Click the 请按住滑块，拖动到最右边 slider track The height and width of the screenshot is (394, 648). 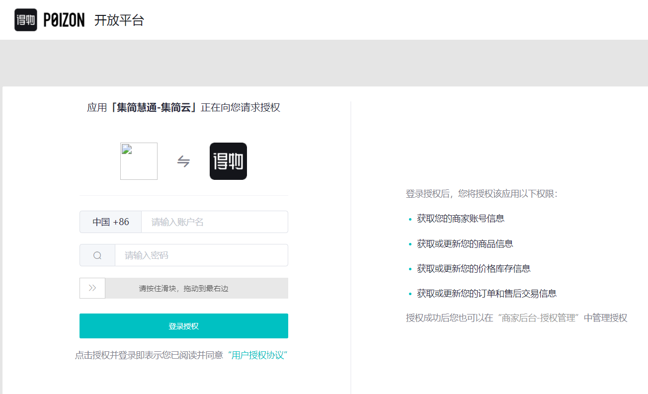[x=184, y=288]
